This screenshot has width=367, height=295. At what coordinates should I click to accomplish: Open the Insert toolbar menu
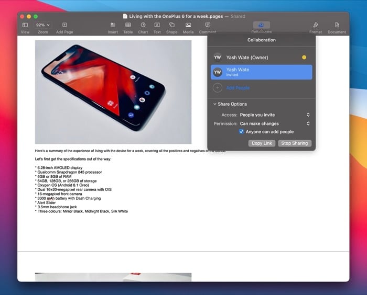(x=113, y=25)
